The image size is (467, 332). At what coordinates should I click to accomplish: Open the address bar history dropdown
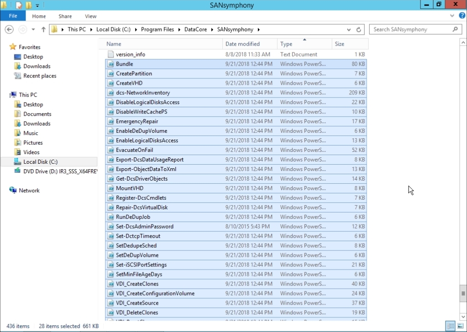point(349,30)
